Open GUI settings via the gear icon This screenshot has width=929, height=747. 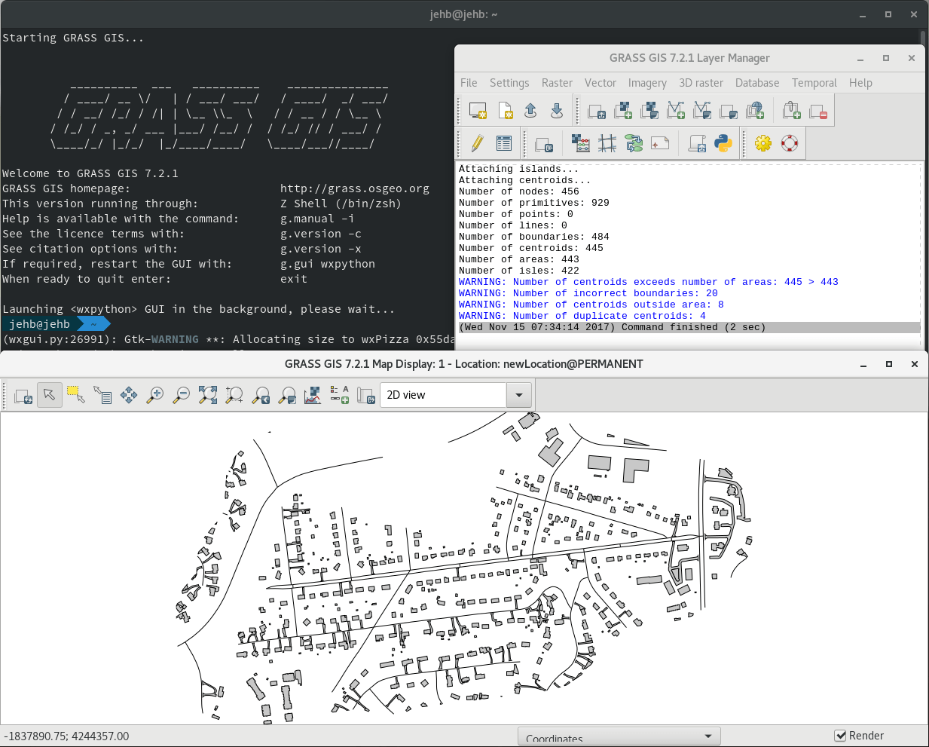[x=762, y=143]
